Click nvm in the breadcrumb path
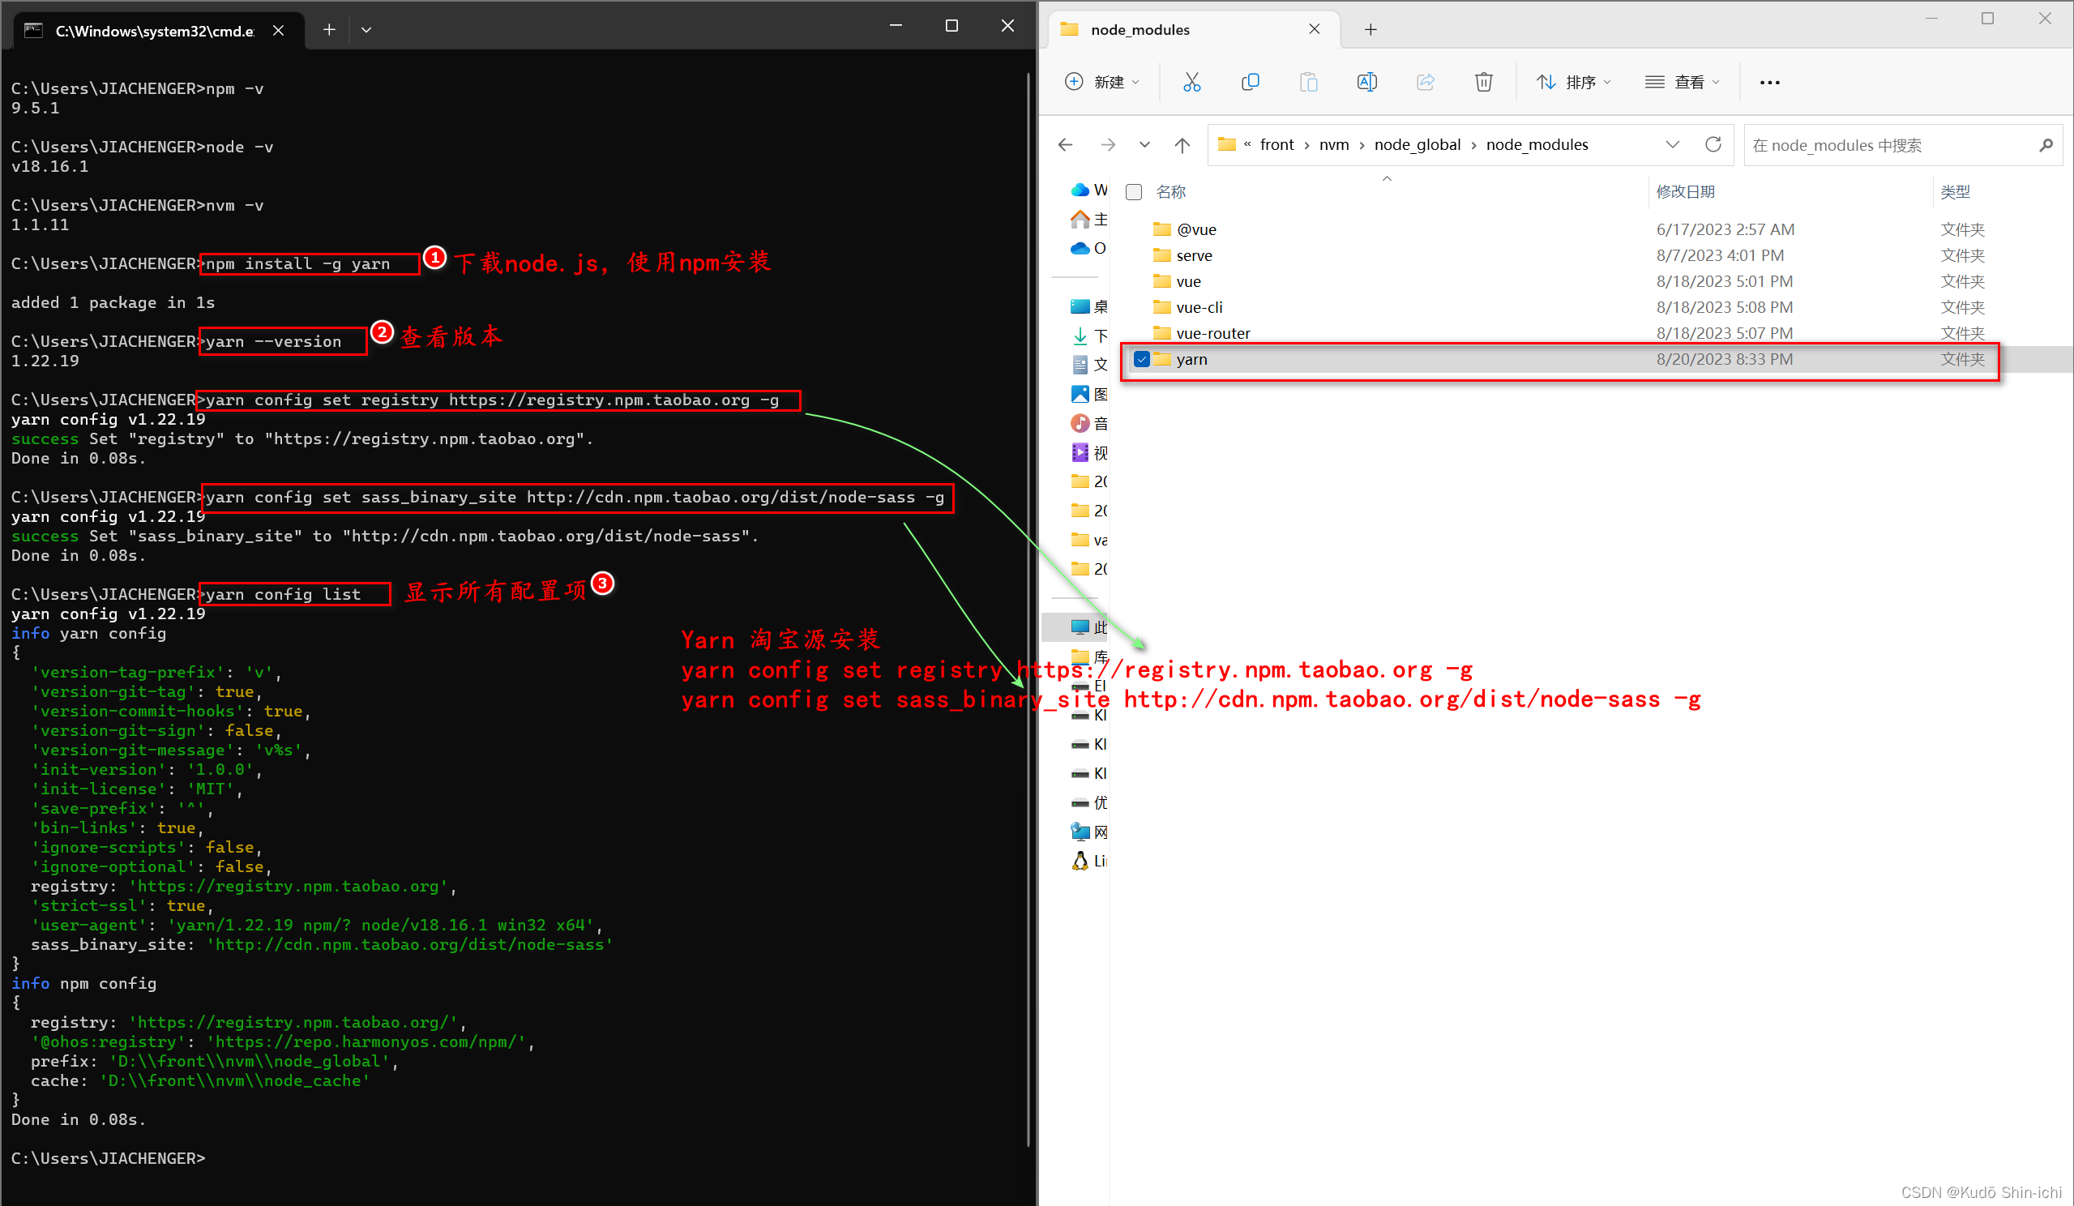Screen dimensions: 2074x1206 tap(1333, 145)
